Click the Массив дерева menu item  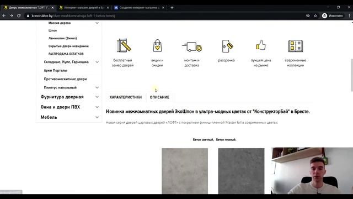click(60, 23)
